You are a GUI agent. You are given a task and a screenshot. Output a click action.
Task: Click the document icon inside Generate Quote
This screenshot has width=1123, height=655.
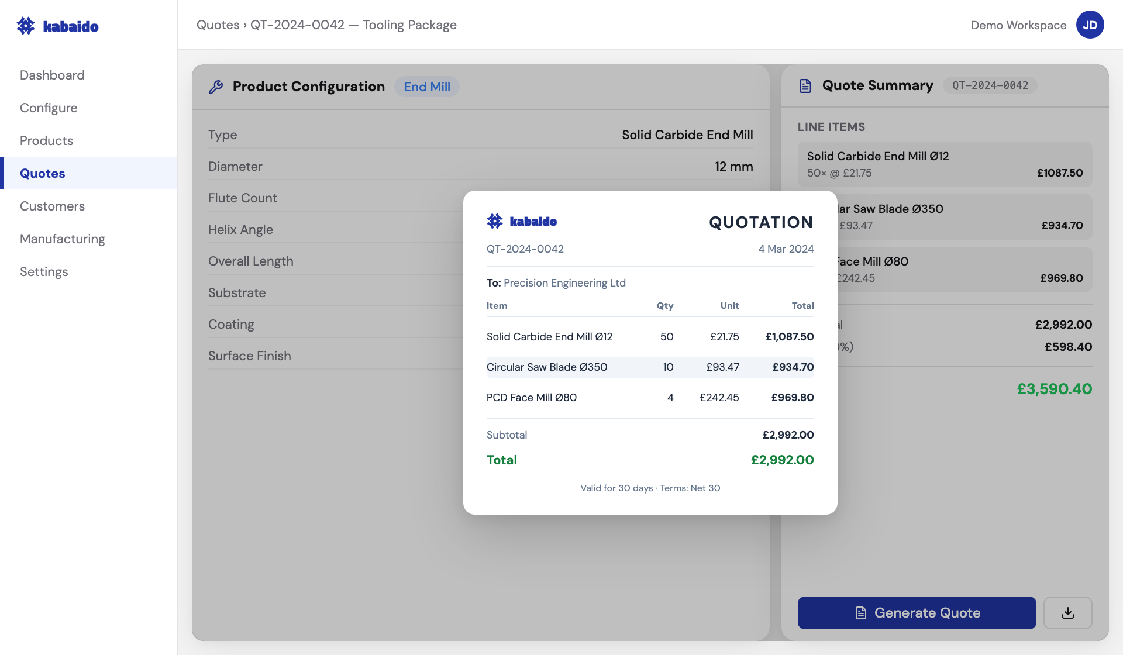(x=860, y=612)
